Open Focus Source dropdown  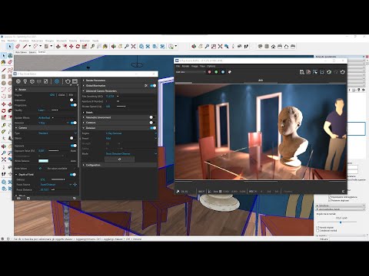[x=56, y=184]
